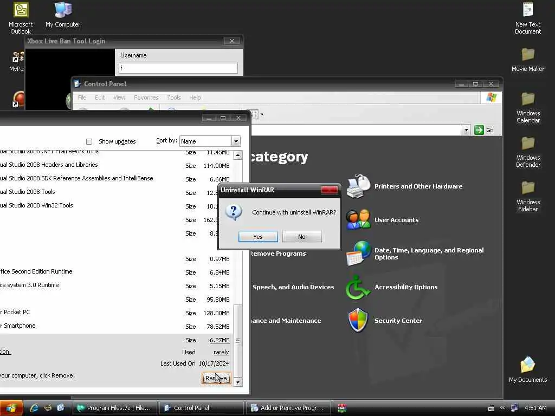Select Smartphone program row
The height and width of the screenshot is (416, 555).
tap(116, 326)
